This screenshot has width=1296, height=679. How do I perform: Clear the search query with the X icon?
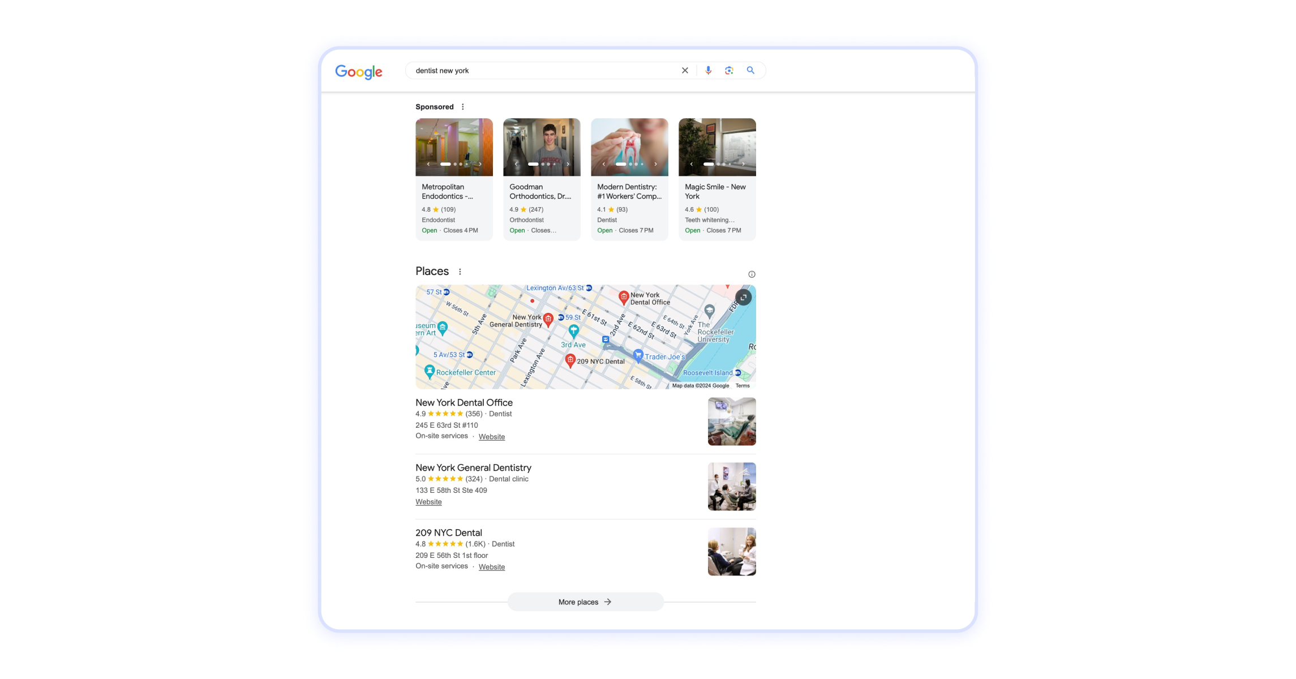(685, 70)
